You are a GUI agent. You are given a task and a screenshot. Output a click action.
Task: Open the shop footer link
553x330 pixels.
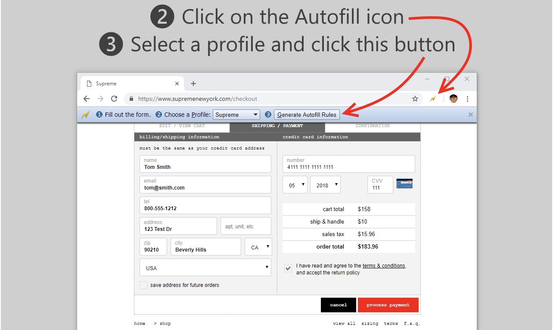click(x=165, y=324)
